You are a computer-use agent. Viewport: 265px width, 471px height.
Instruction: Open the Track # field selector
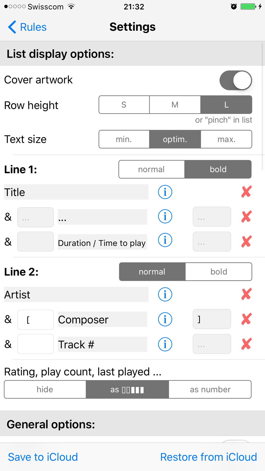102,344
